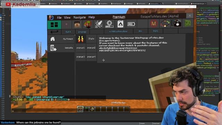The width and height of the screenshot is (222, 125).
Task: Select the red circle M icon
Action: tap(154, 23)
